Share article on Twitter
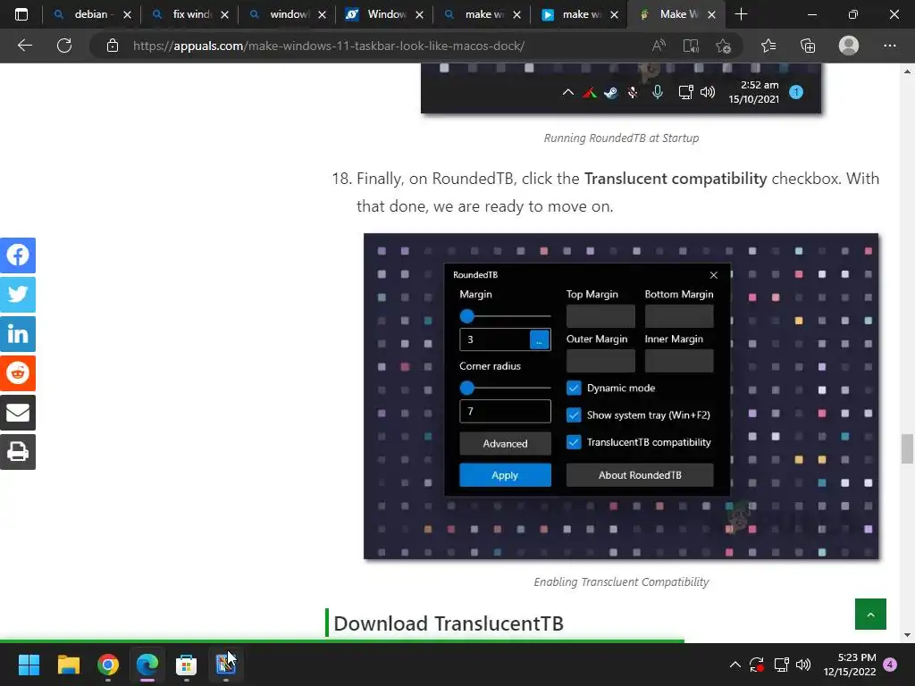Screen dimensions: 915x686 coord(18,294)
